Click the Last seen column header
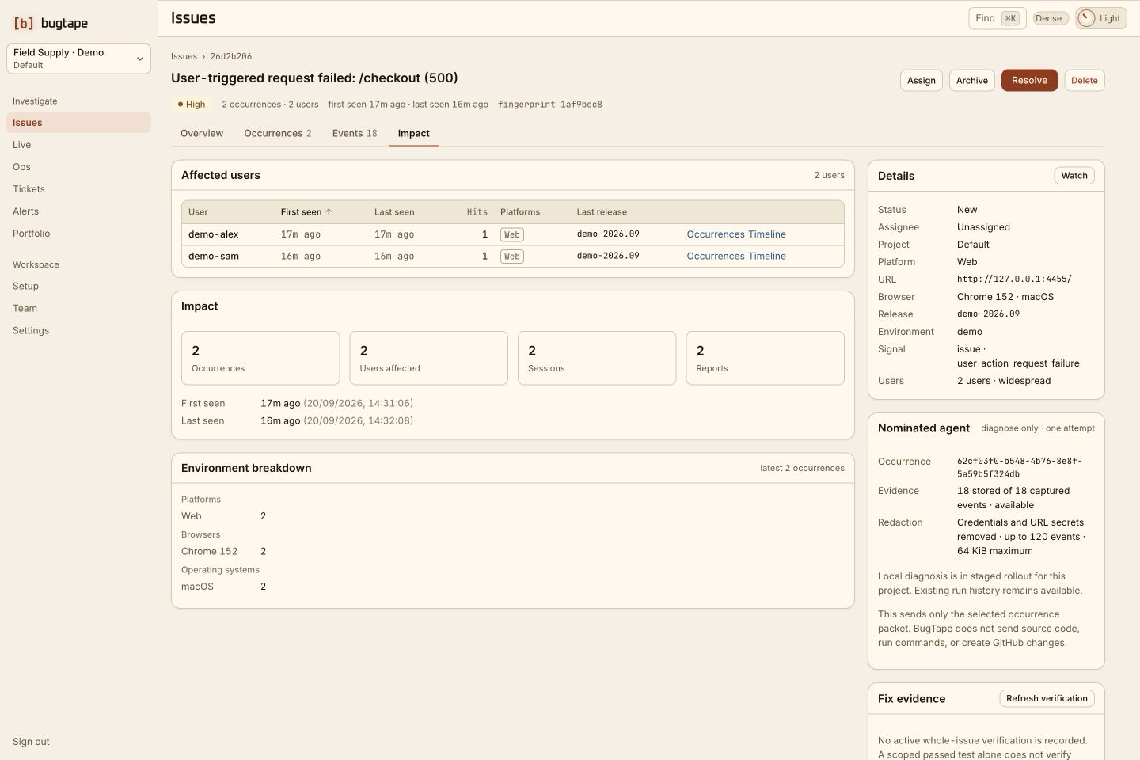Image resolution: width=1140 pixels, height=760 pixels. tap(394, 212)
